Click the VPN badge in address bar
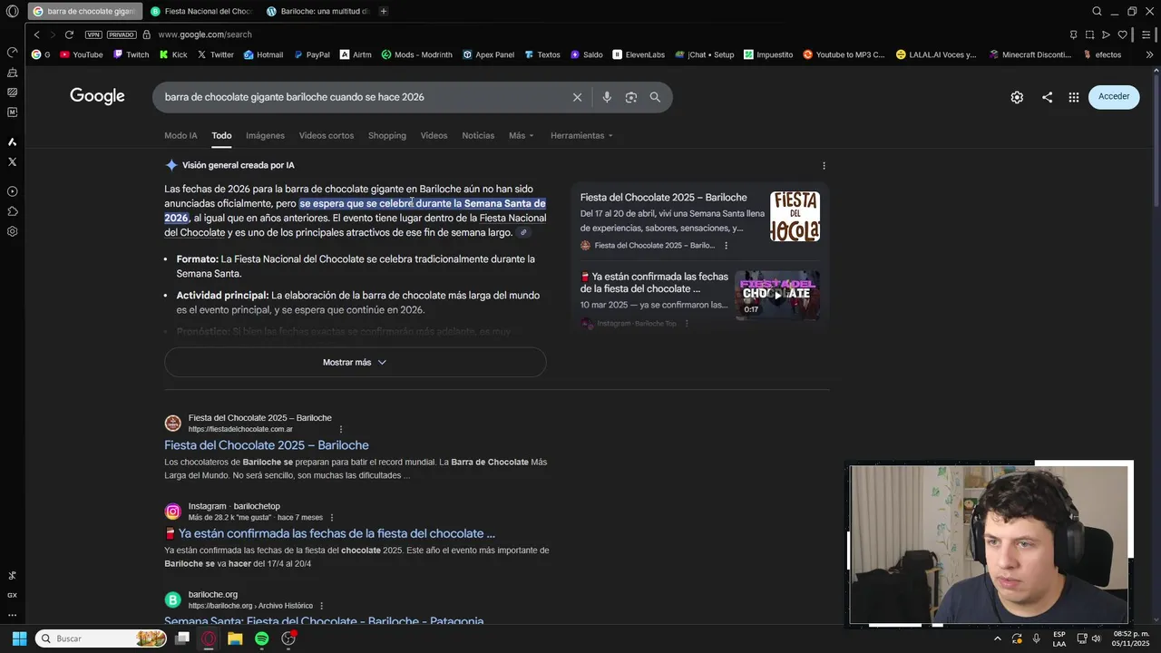This screenshot has height=653, width=1161. pyautogui.click(x=93, y=34)
